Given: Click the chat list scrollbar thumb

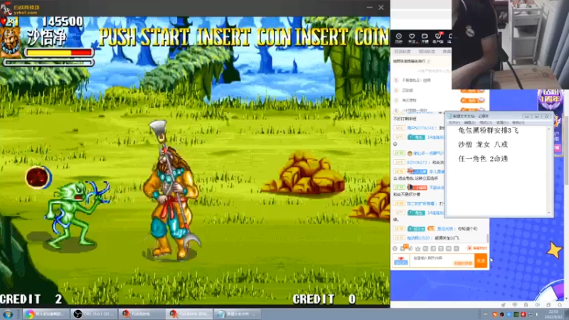Looking at the screenshot, I should click(487, 238).
